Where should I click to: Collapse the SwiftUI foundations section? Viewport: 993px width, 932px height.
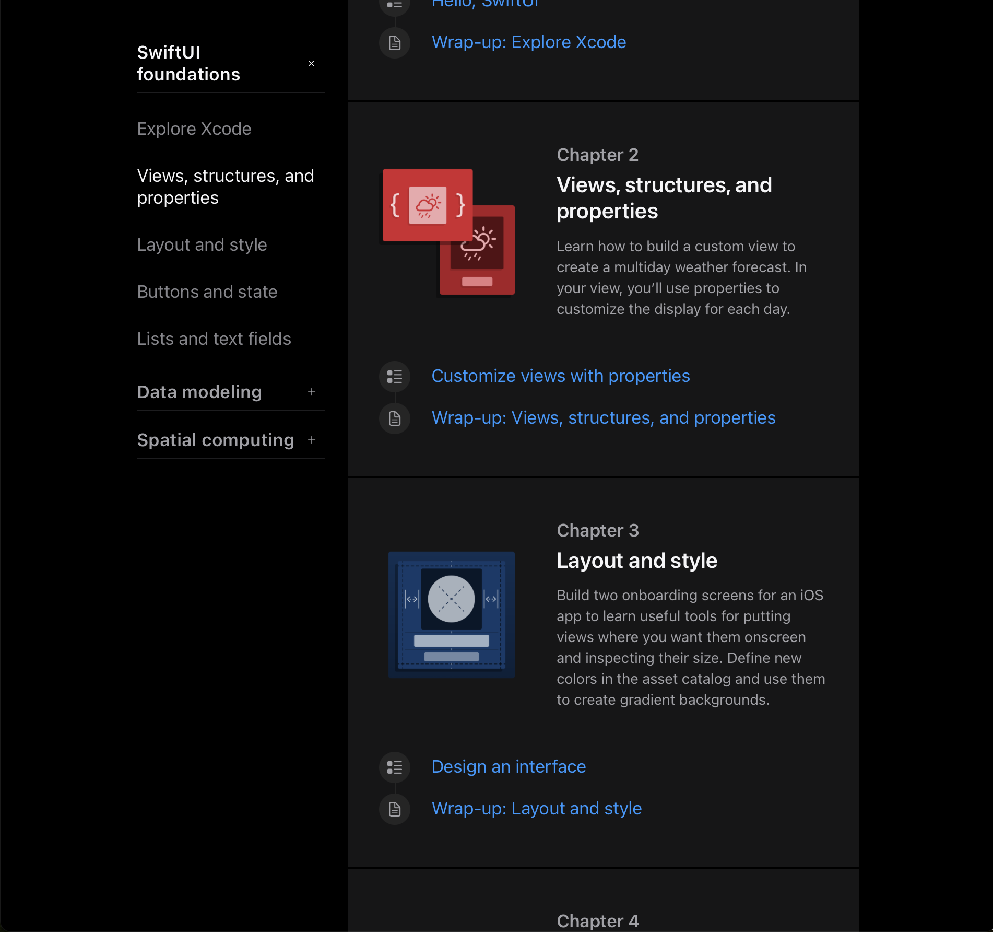[x=311, y=63]
